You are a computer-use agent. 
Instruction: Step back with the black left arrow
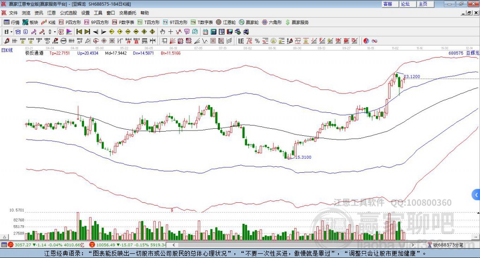pos(96,32)
